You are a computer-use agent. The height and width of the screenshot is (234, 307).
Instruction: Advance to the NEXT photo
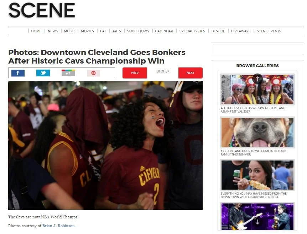190,73
